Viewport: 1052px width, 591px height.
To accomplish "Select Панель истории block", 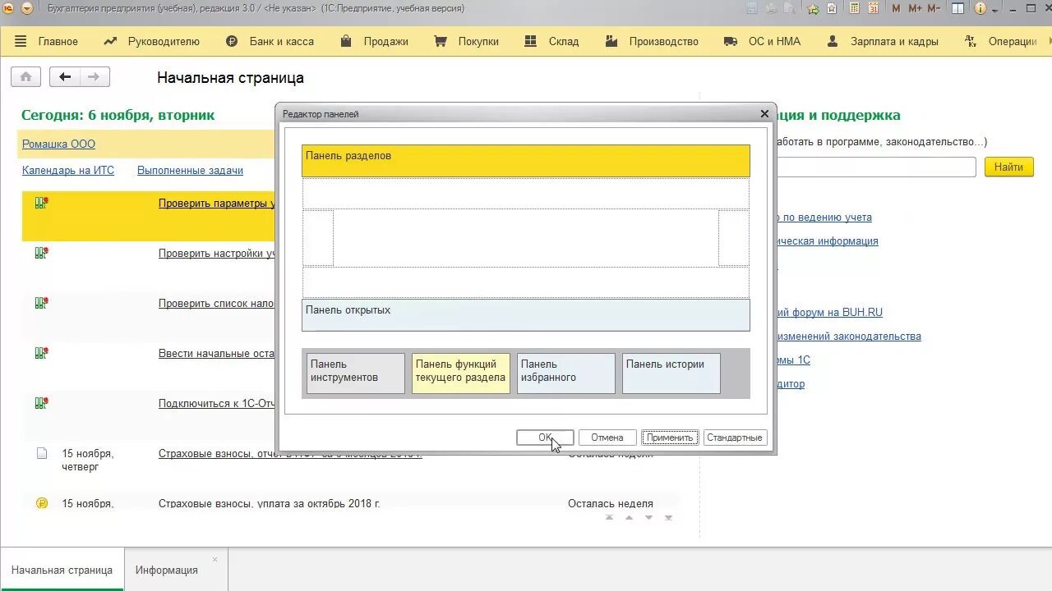I will [671, 373].
